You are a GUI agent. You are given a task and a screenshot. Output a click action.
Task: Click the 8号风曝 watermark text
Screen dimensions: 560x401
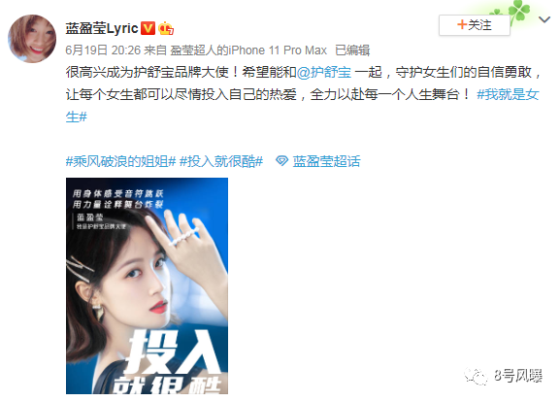[x=518, y=376]
